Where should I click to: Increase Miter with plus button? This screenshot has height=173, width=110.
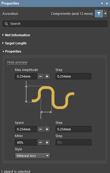coord(47,143)
